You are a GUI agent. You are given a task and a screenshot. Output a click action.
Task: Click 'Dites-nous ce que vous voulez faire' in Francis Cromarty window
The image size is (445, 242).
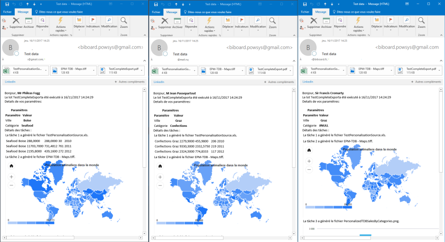coord(356,12)
